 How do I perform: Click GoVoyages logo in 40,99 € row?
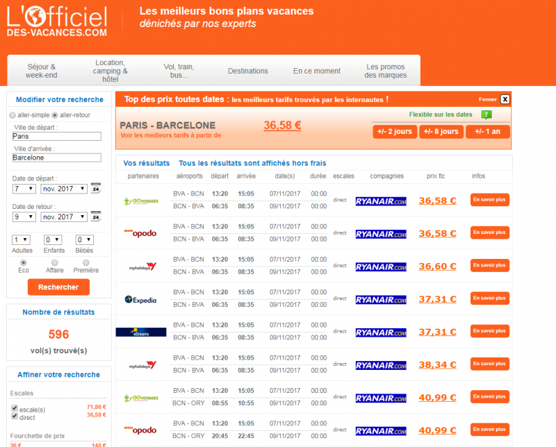click(x=141, y=398)
